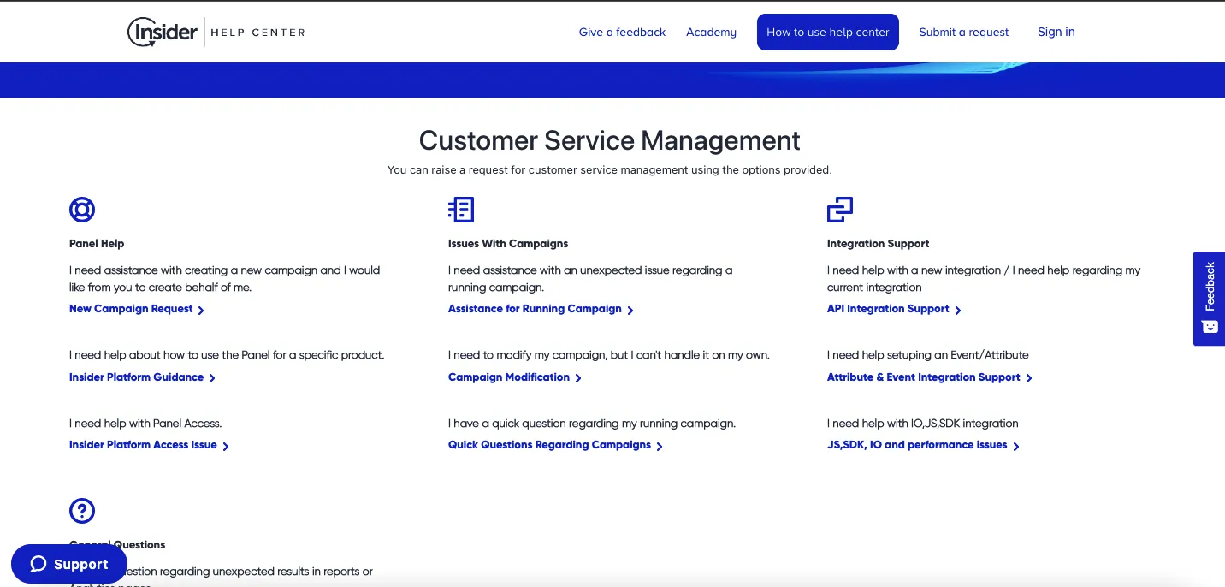Click the Integration Support squares icon

coord(840,209)
